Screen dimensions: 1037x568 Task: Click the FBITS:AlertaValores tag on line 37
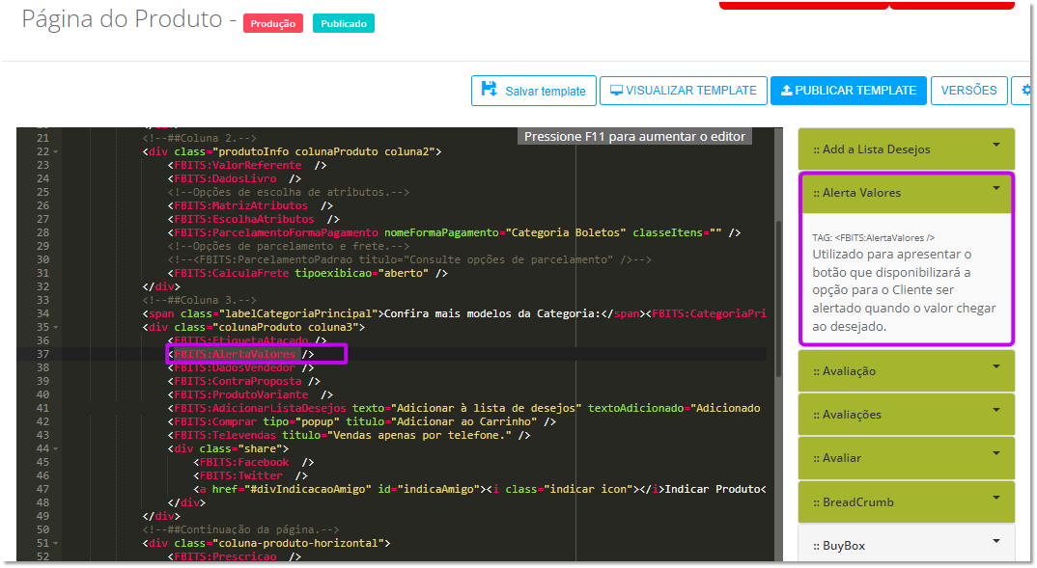[235, 355]
